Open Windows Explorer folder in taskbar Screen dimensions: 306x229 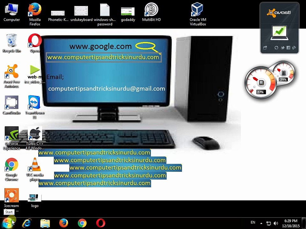(45, 223)
